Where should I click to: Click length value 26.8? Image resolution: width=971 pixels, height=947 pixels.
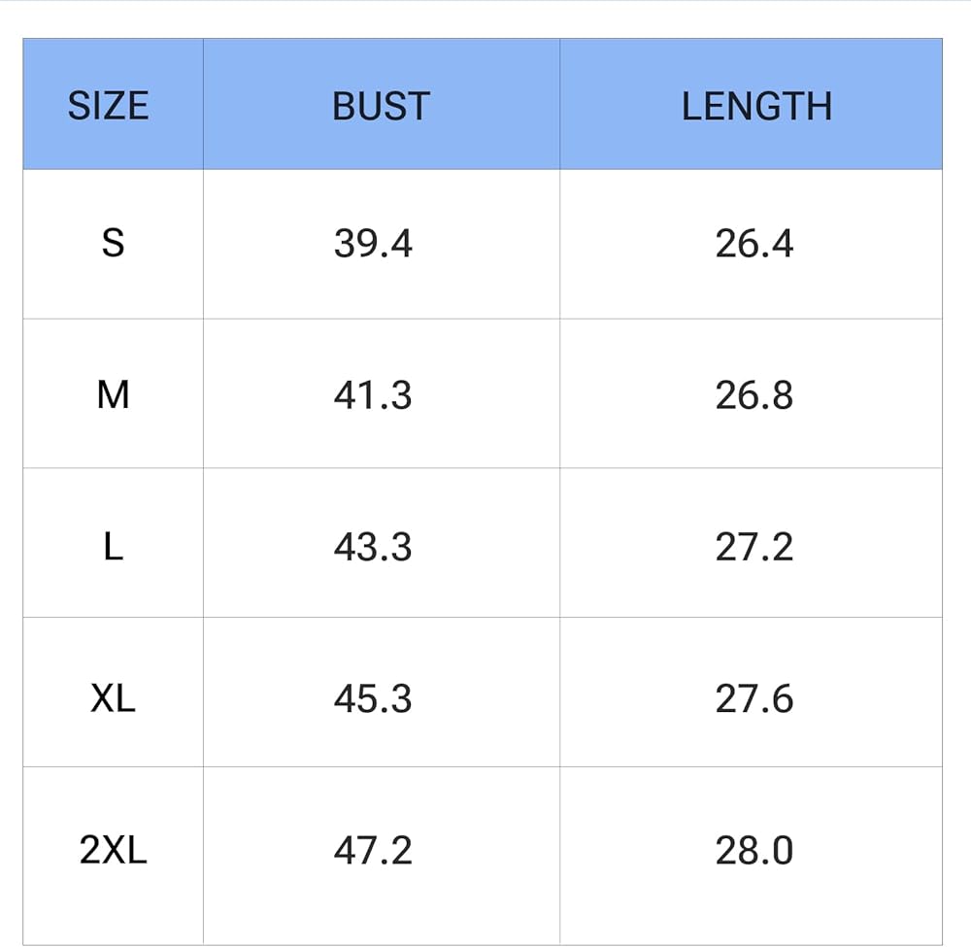coord(754,394)
